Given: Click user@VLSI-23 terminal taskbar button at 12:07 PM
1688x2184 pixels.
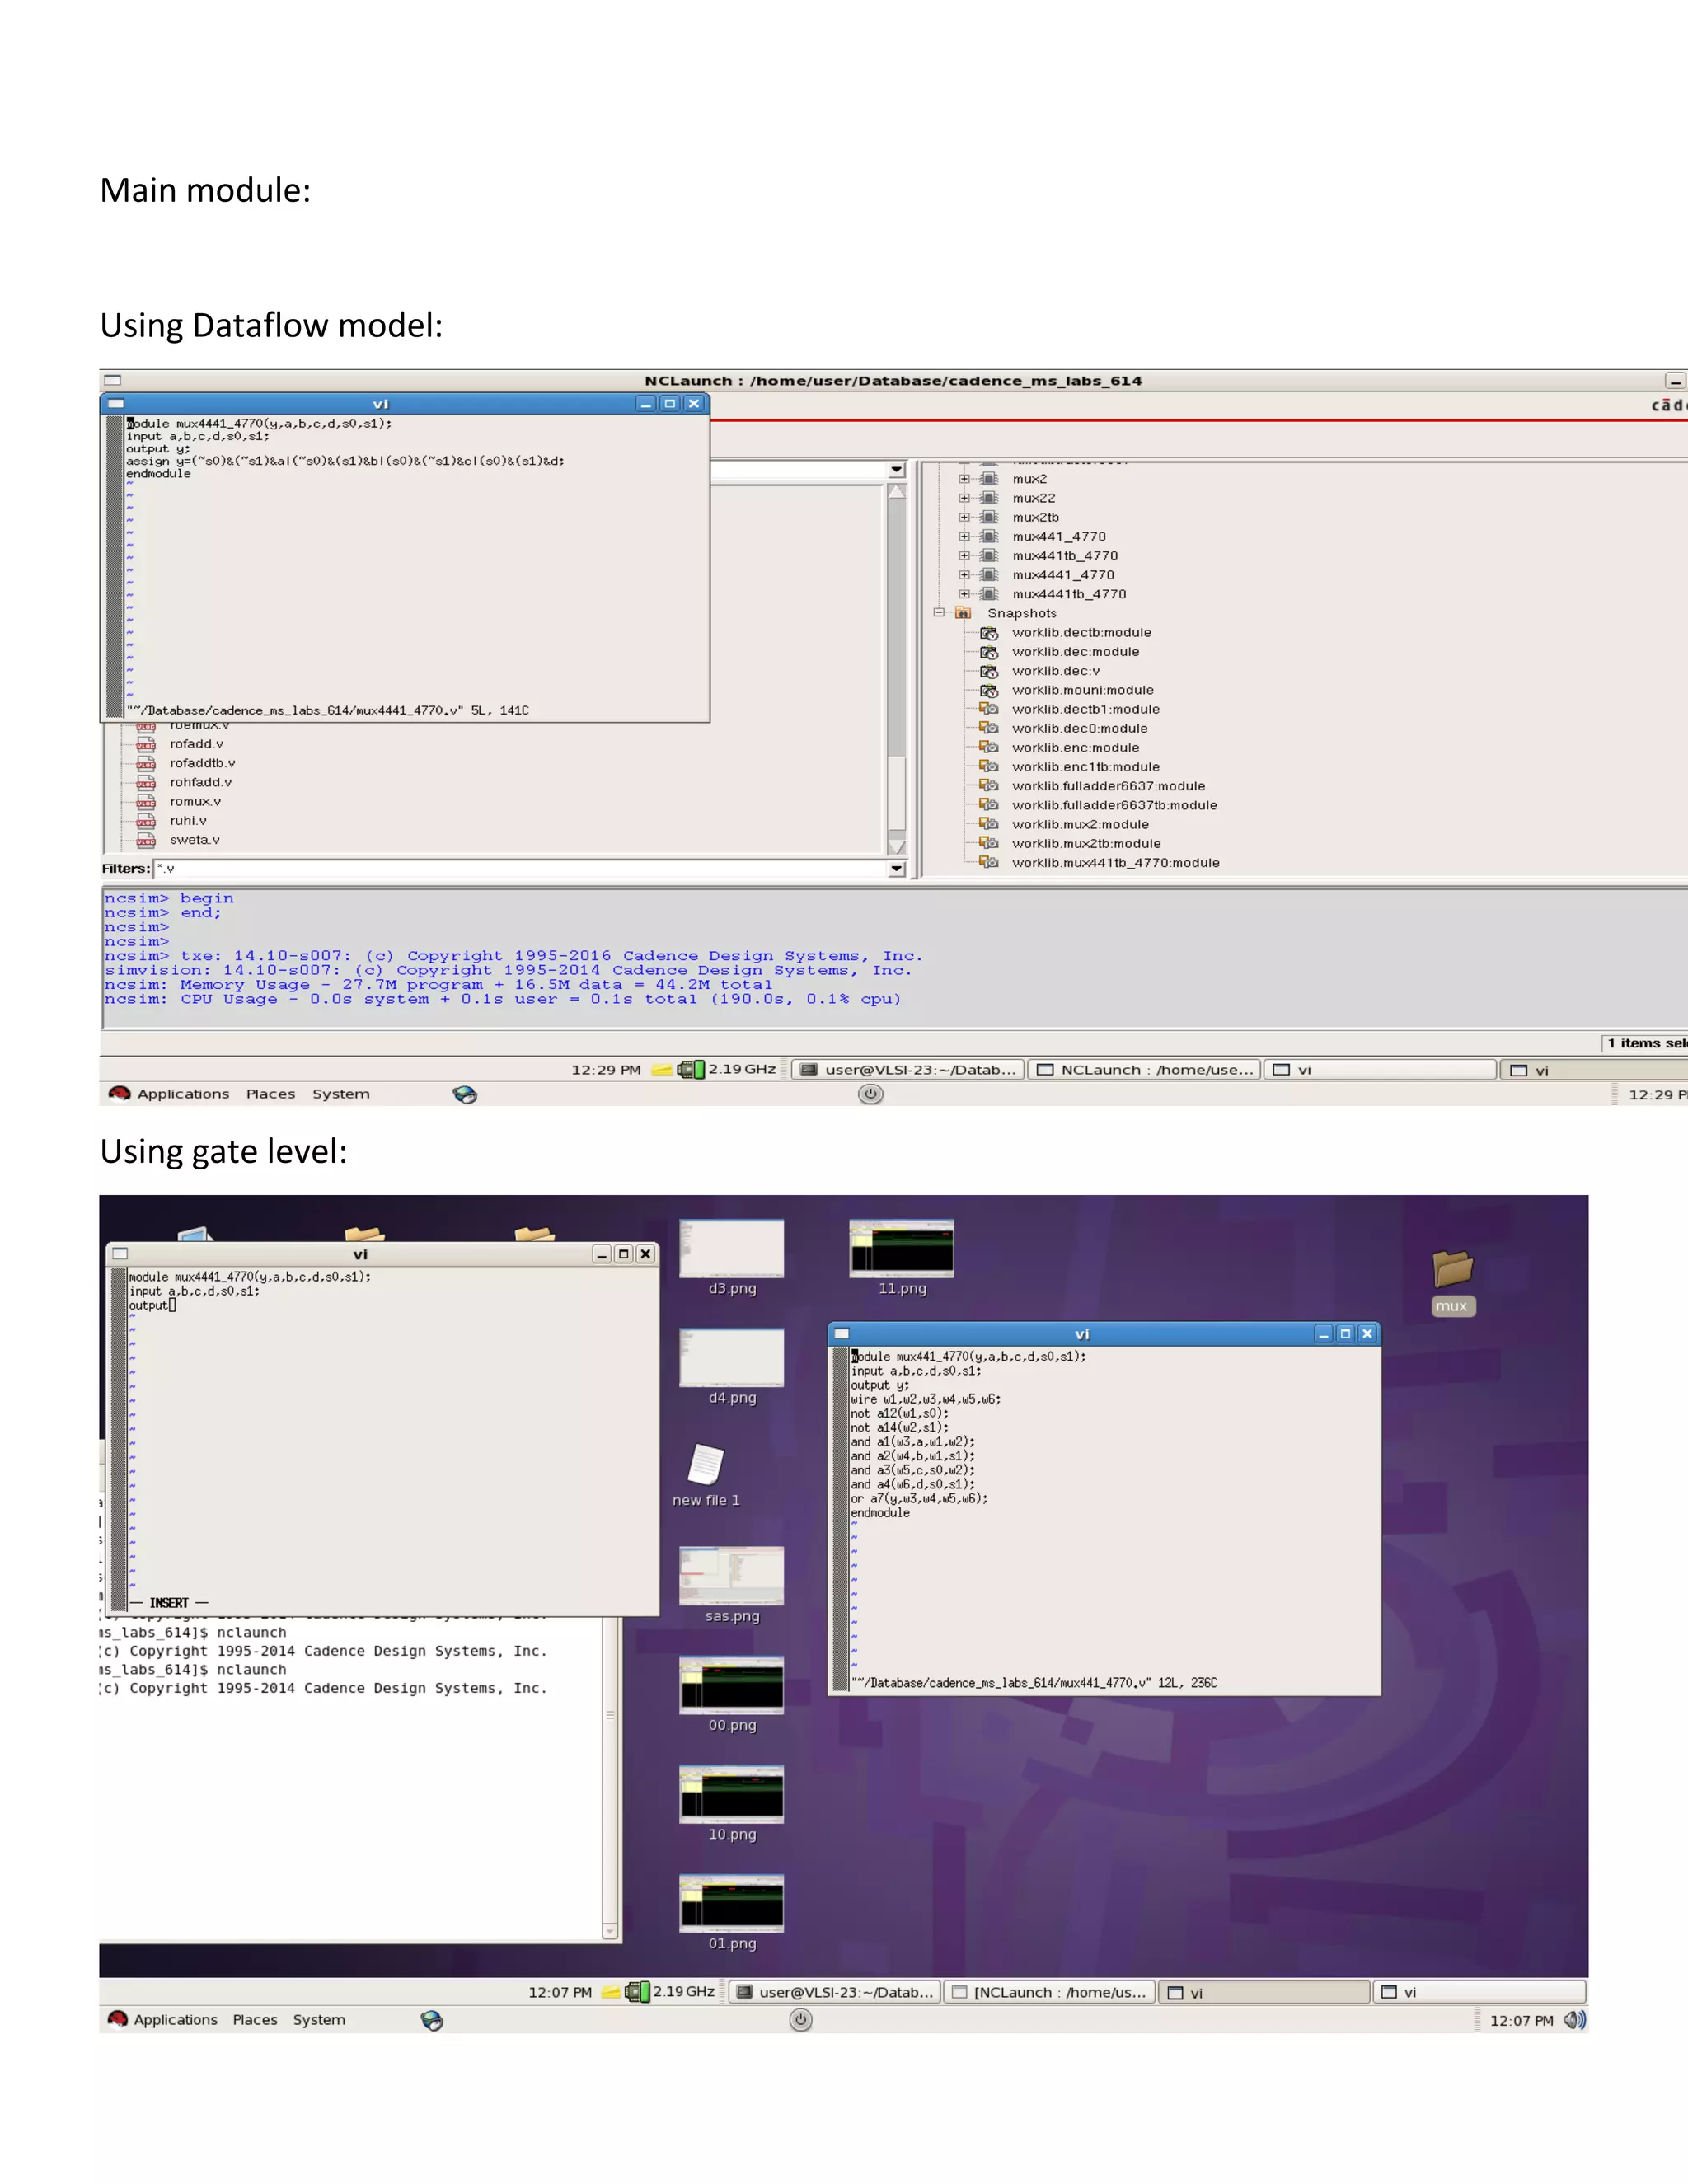Looking at the screenshot, I should [835, 1992].
